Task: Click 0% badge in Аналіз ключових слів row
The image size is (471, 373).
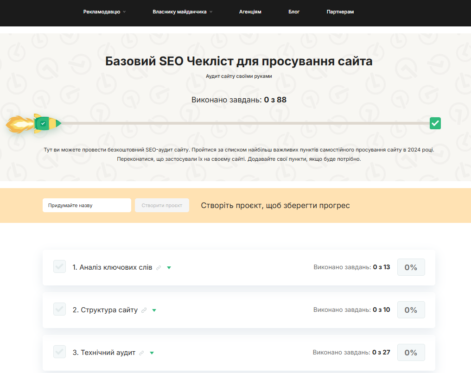Action: (x=411, y=267)
